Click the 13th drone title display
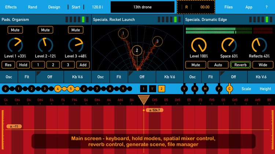Image resolution: width=275 pixels, height=154 pixels. tap(142, 7)
